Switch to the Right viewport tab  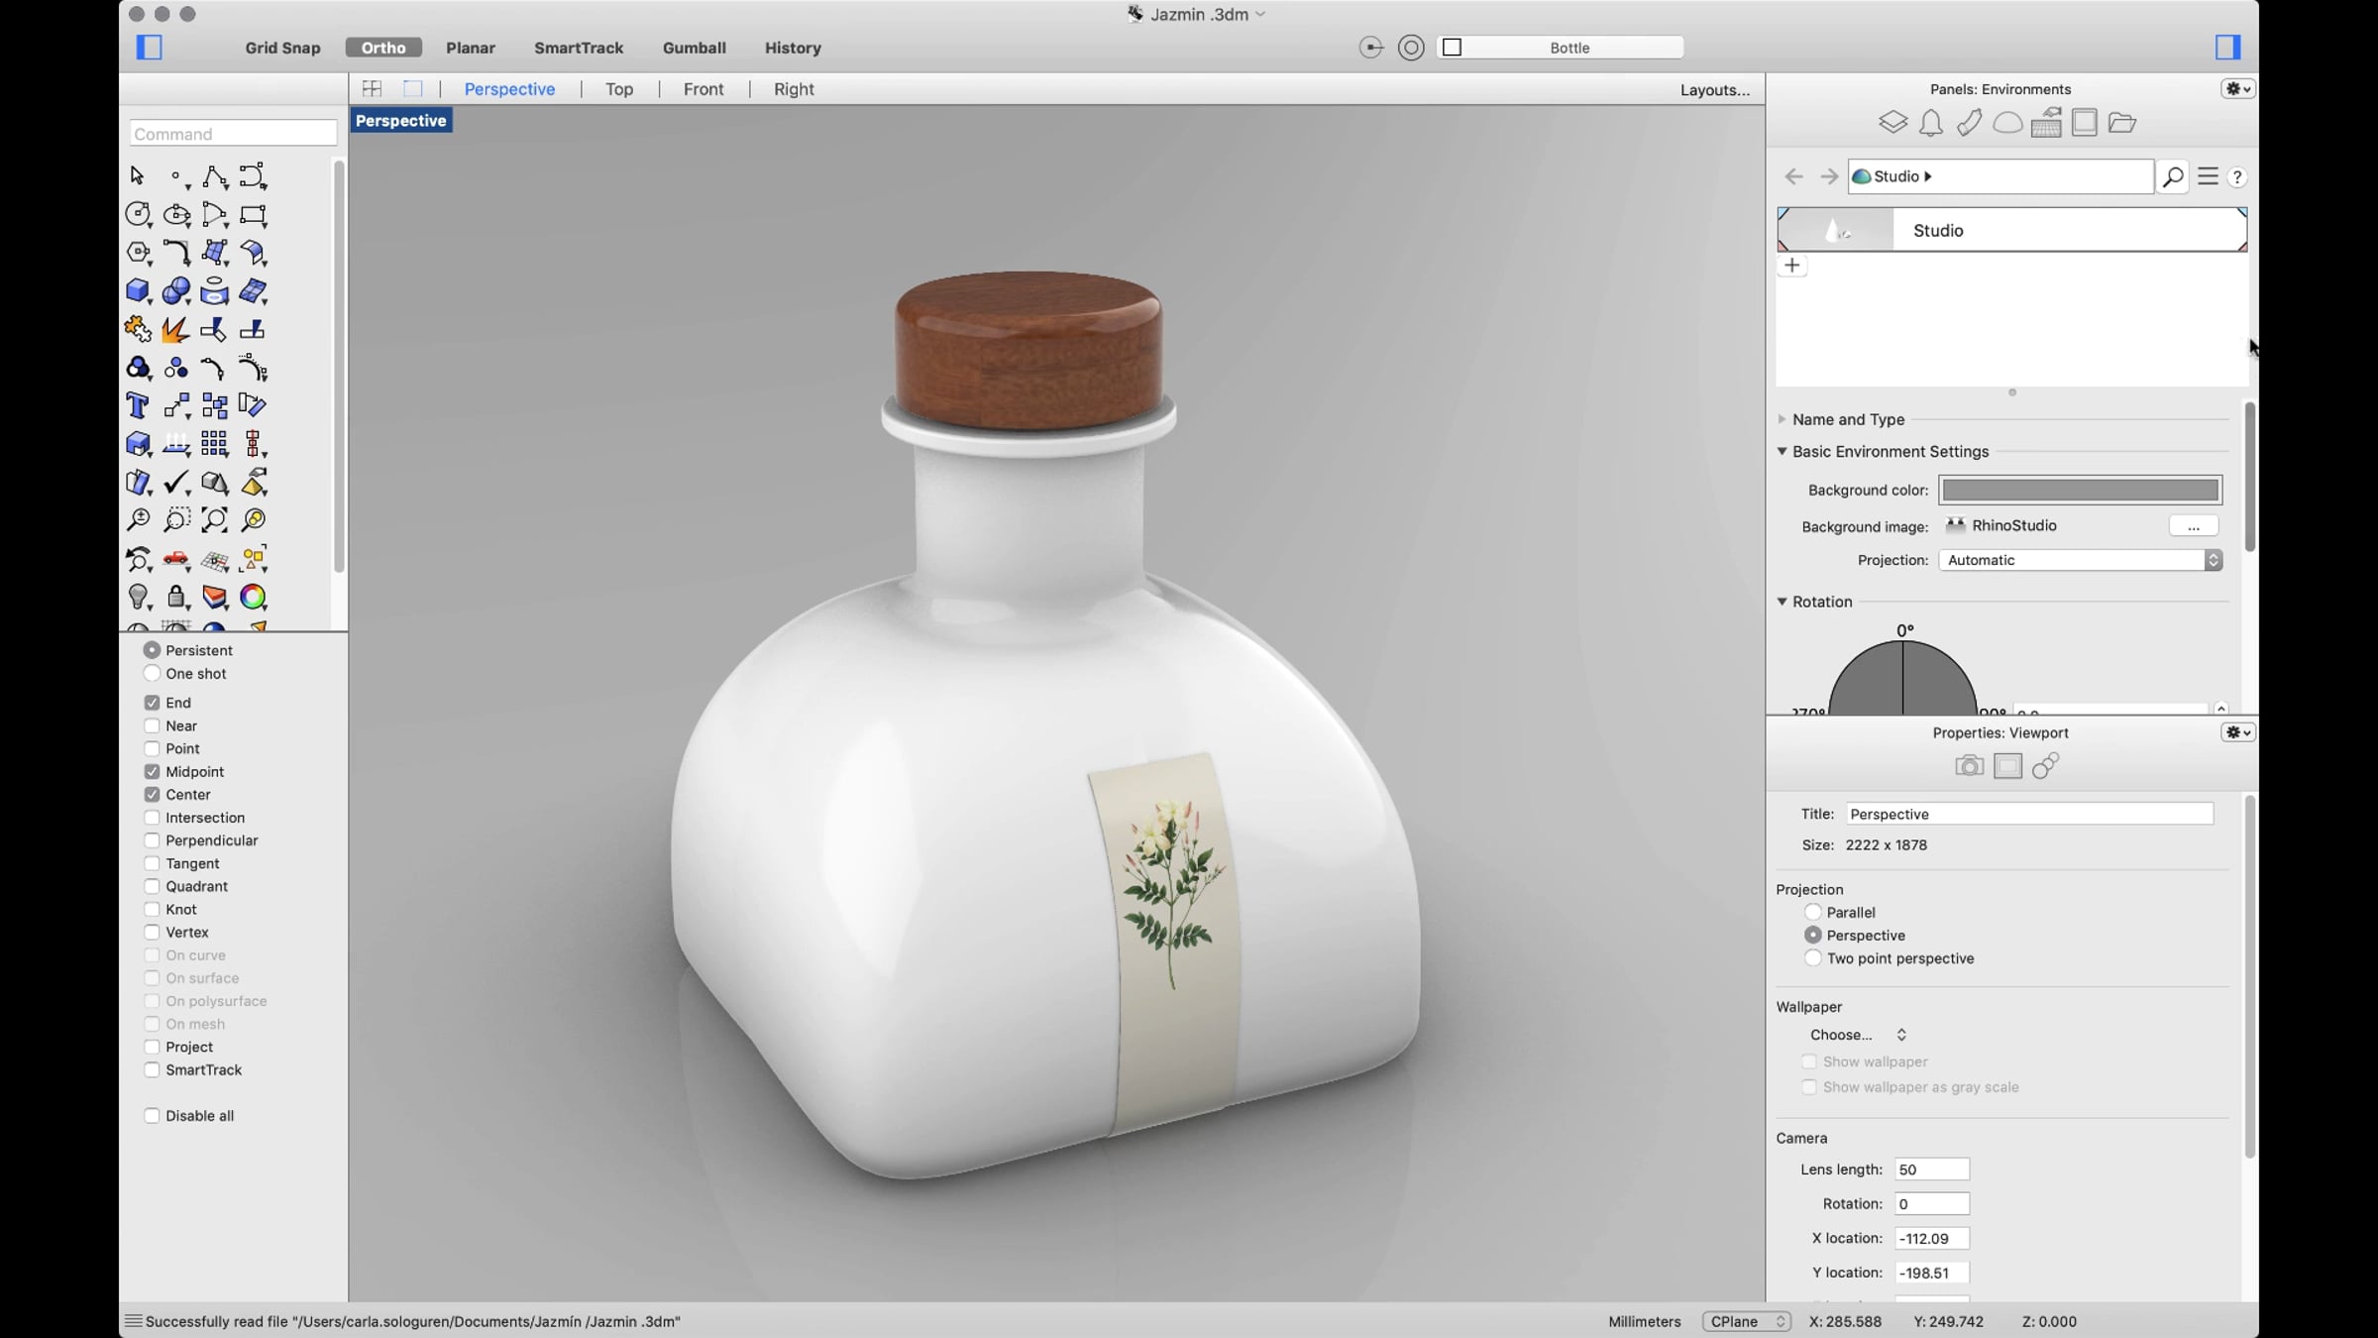click(794, 89)
